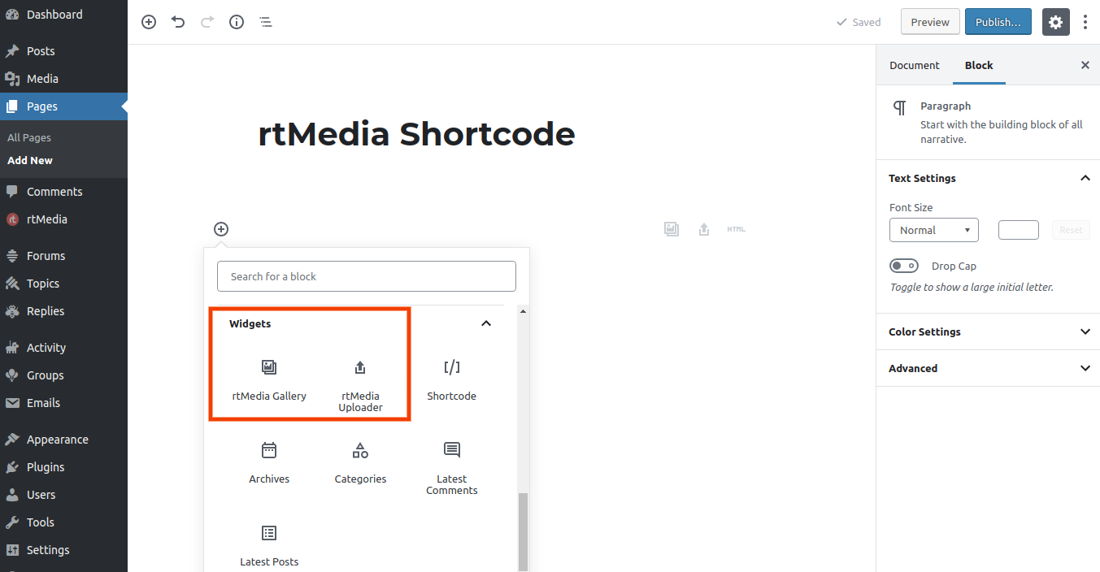The height and width of the screenshot is (572, 1100).
Task: Toggle the Drop Cap switch
Action: click(904, 266)
